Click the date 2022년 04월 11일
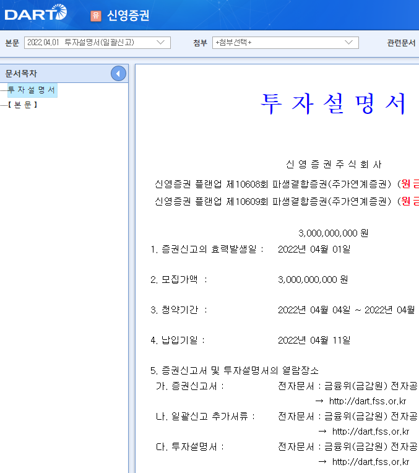This screenshot has height=473, width=419. (314, 341)
